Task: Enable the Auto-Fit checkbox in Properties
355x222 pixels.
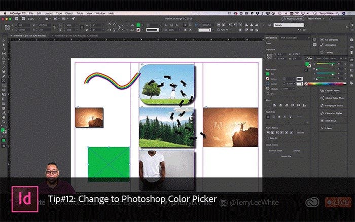Action: (268, 138)
